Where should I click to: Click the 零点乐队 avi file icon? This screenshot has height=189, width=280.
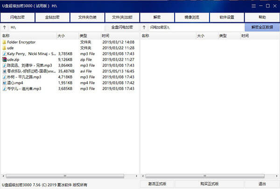click(5, 71)
